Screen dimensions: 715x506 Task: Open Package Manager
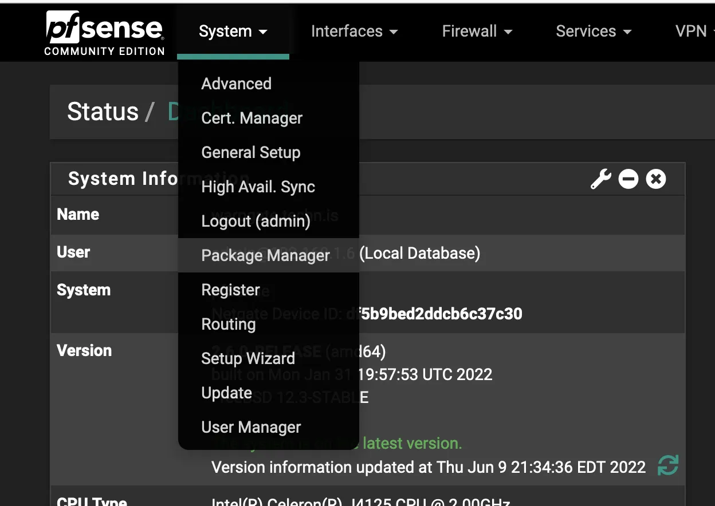[265, 255]
